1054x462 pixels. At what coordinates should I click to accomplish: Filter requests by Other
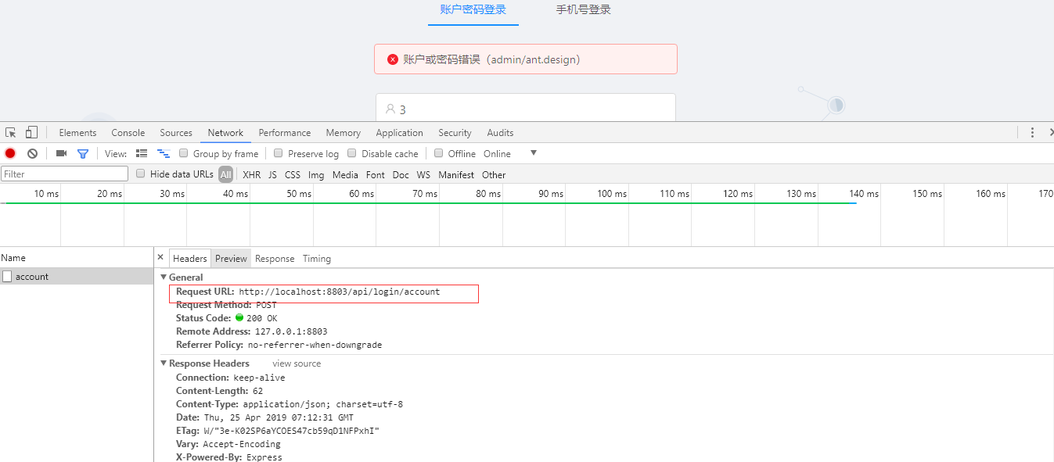(494, 174)
